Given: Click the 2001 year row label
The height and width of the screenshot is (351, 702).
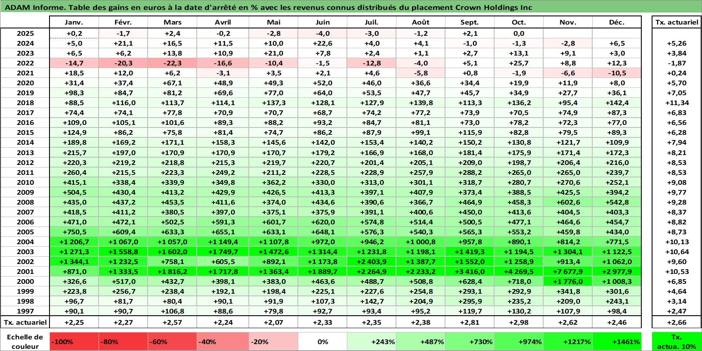Looking at the screenshot, I should (x=25, y=272).
